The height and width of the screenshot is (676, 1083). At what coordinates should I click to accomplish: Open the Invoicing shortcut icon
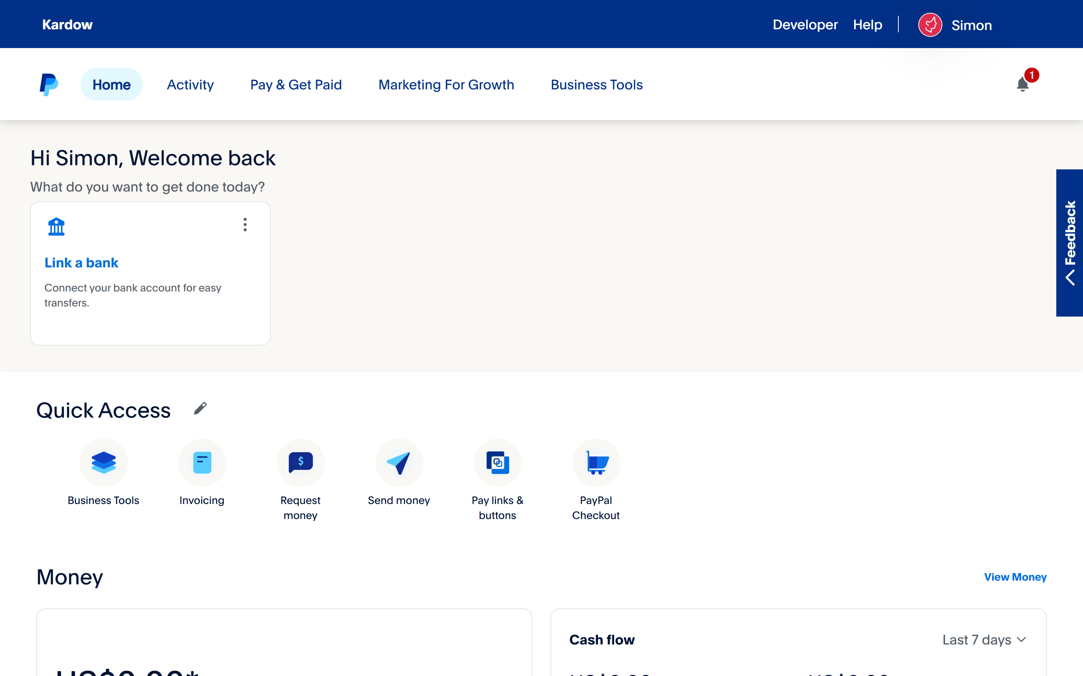coord(202,462)
